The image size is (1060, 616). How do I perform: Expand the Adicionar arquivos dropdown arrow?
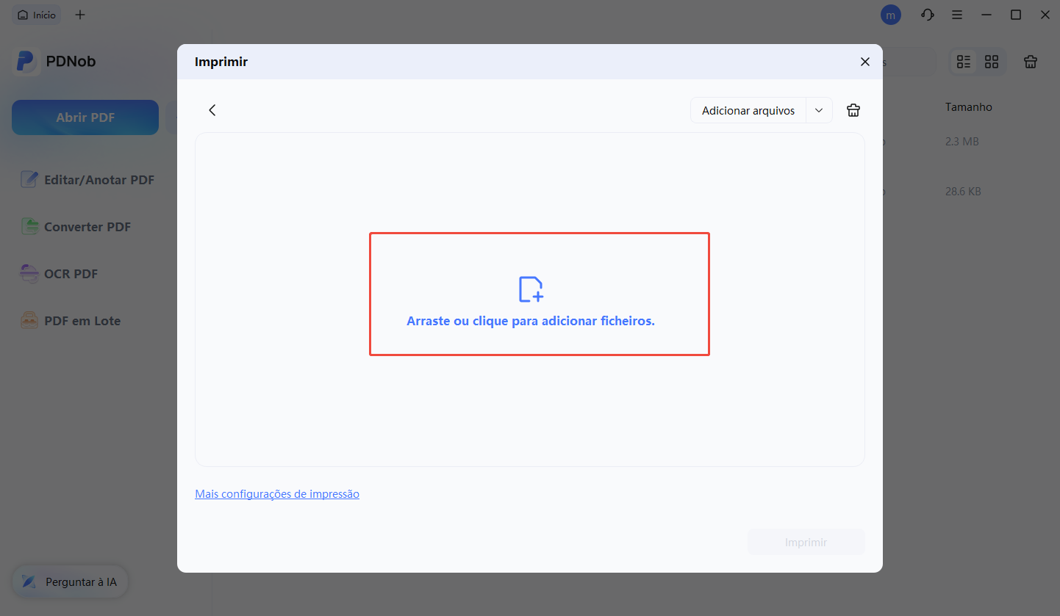pos(819,110)
